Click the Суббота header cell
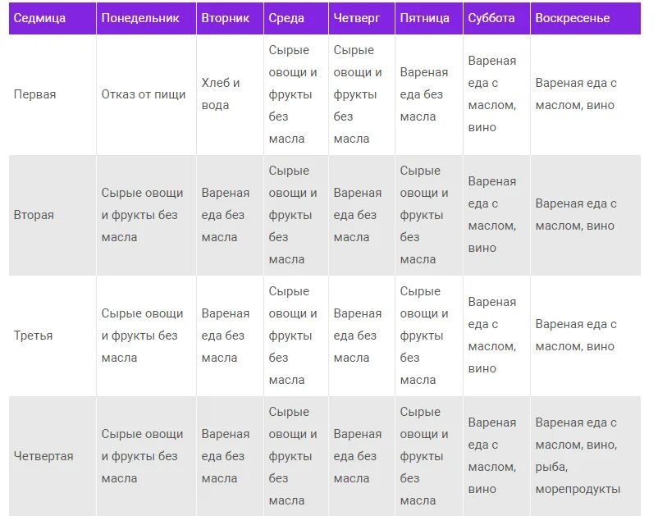The height and width of the screenshot is (516, 658). click(497, 18)
